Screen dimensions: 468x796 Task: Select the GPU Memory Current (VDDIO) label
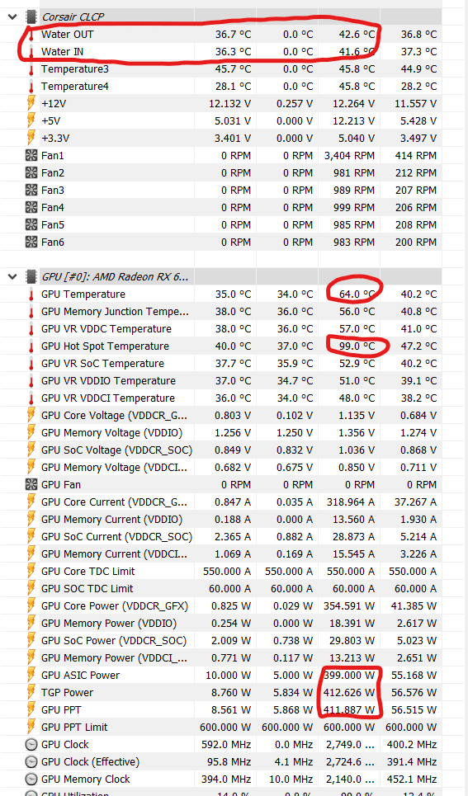click(111, 520)
